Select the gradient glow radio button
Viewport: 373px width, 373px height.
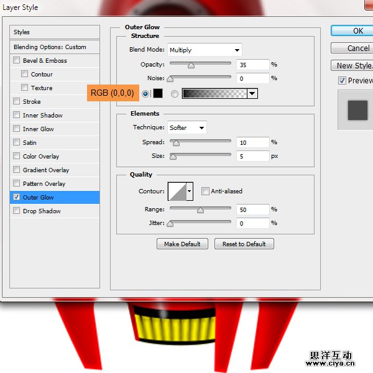pos(174,94)
